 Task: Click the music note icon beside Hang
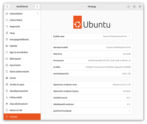coord(7,33)
